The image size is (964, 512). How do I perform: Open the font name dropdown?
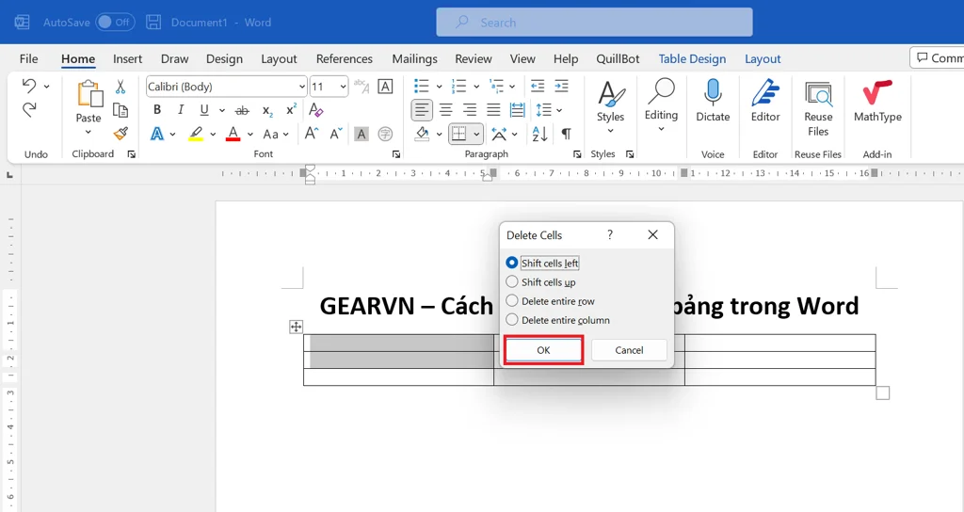302,87
